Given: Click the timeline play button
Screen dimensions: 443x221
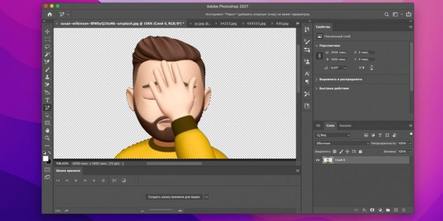Looking at the screenshot, I should coord(76,180).
